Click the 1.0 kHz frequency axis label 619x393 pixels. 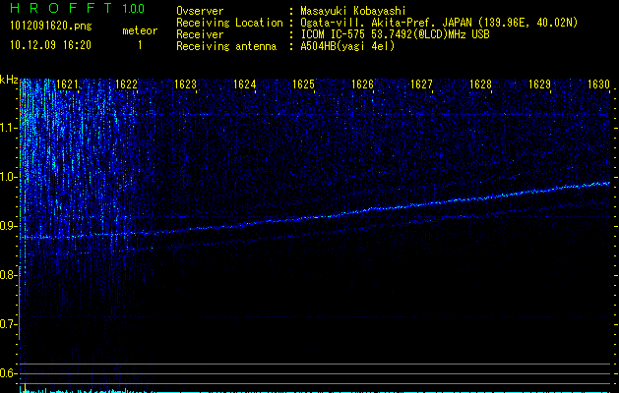coord(9,177)
